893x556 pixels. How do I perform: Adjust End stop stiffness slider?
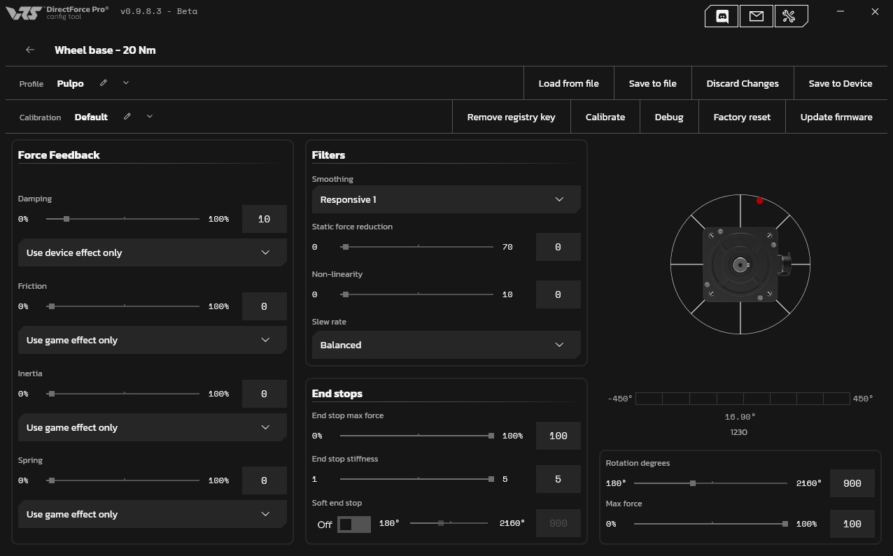417,479
